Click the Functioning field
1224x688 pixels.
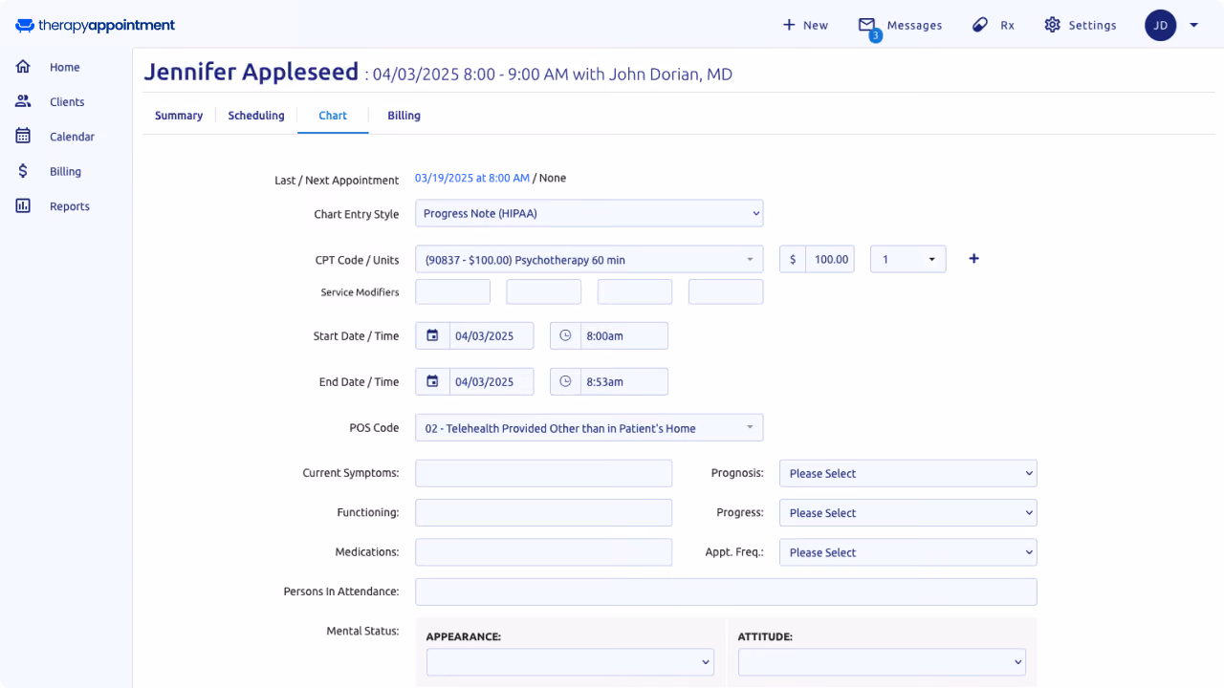point(544,512)
